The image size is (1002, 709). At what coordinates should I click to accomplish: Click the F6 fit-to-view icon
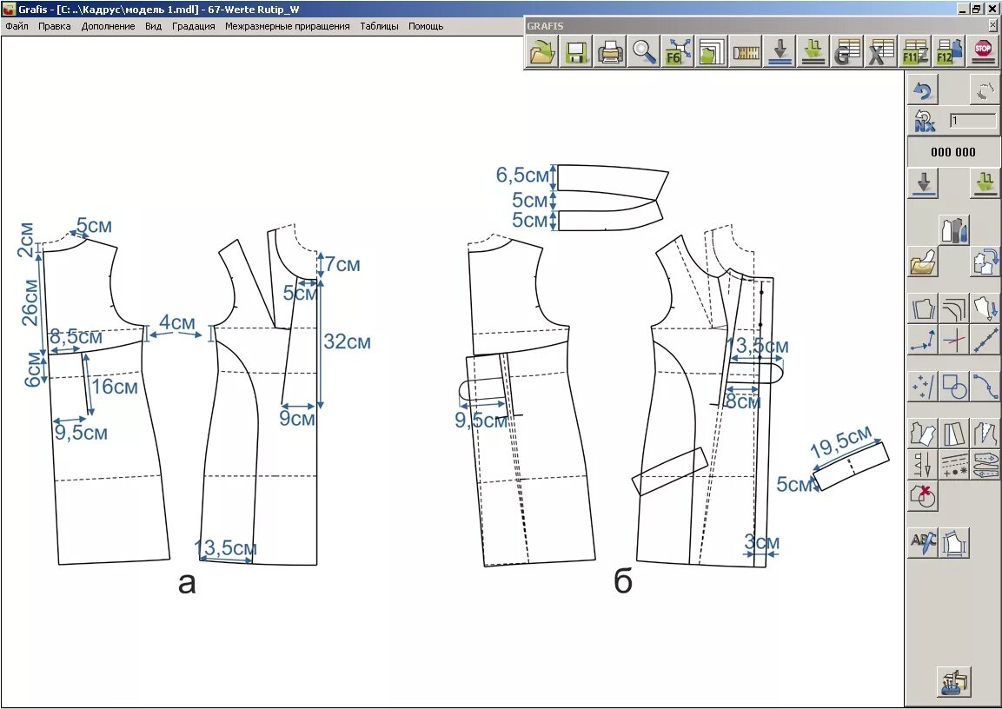(678, 51)
